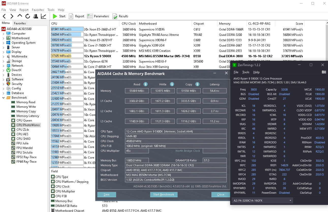
Task: Click the Close button in the benchmark dialog
Action: (x=221, y=194)
